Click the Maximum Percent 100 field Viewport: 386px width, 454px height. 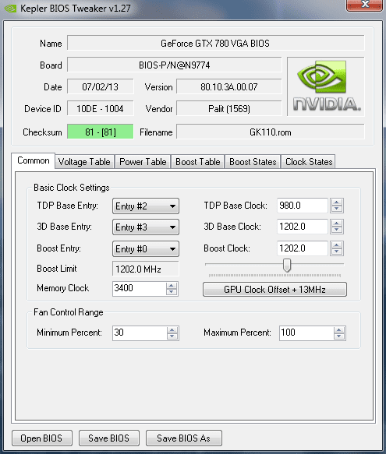[x=306, y=333]
